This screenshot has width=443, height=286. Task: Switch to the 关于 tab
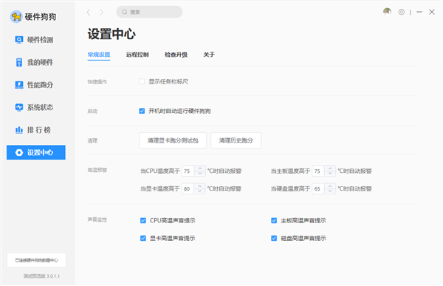209,55
